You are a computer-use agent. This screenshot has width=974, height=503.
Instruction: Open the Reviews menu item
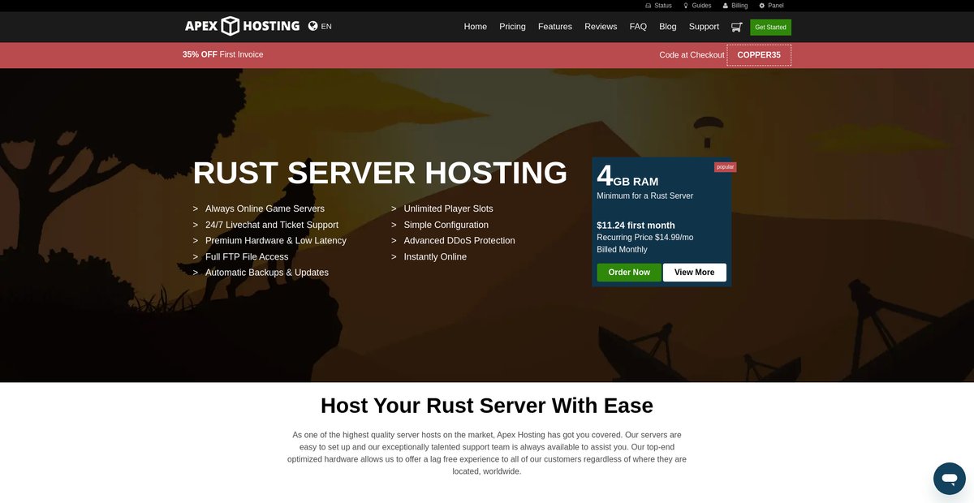click(x=601, y=27)
